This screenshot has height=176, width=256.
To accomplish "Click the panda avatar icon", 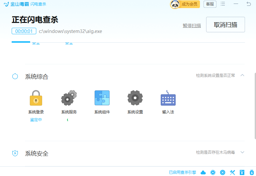I will pos(175,4).
